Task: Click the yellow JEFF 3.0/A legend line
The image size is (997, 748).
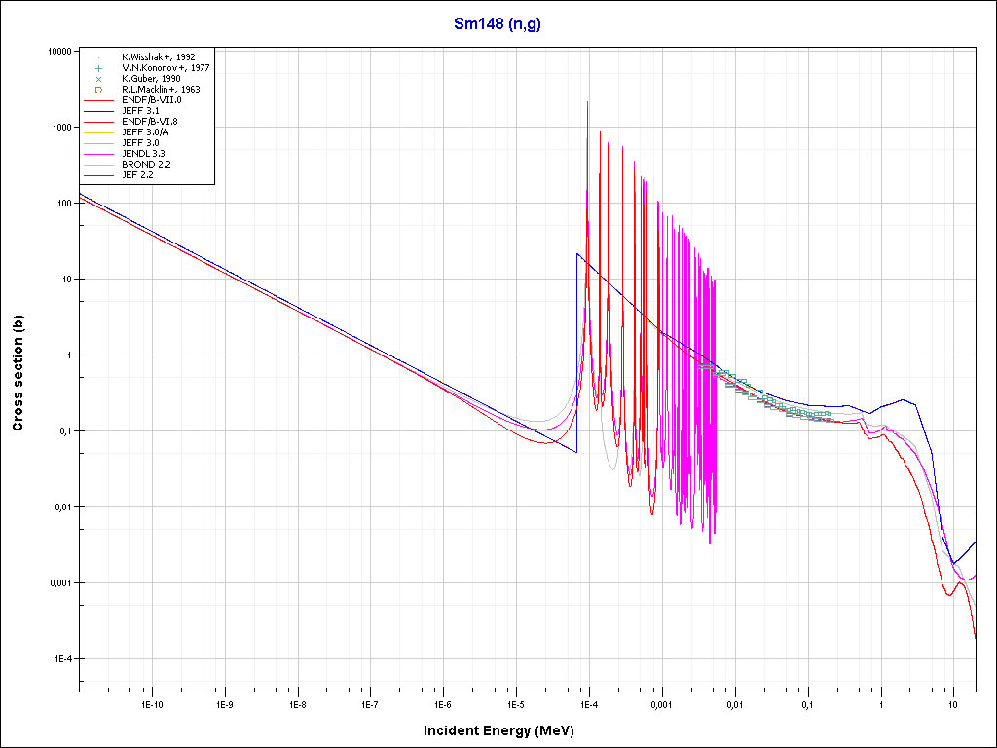Action: click(x=99, y=132)
